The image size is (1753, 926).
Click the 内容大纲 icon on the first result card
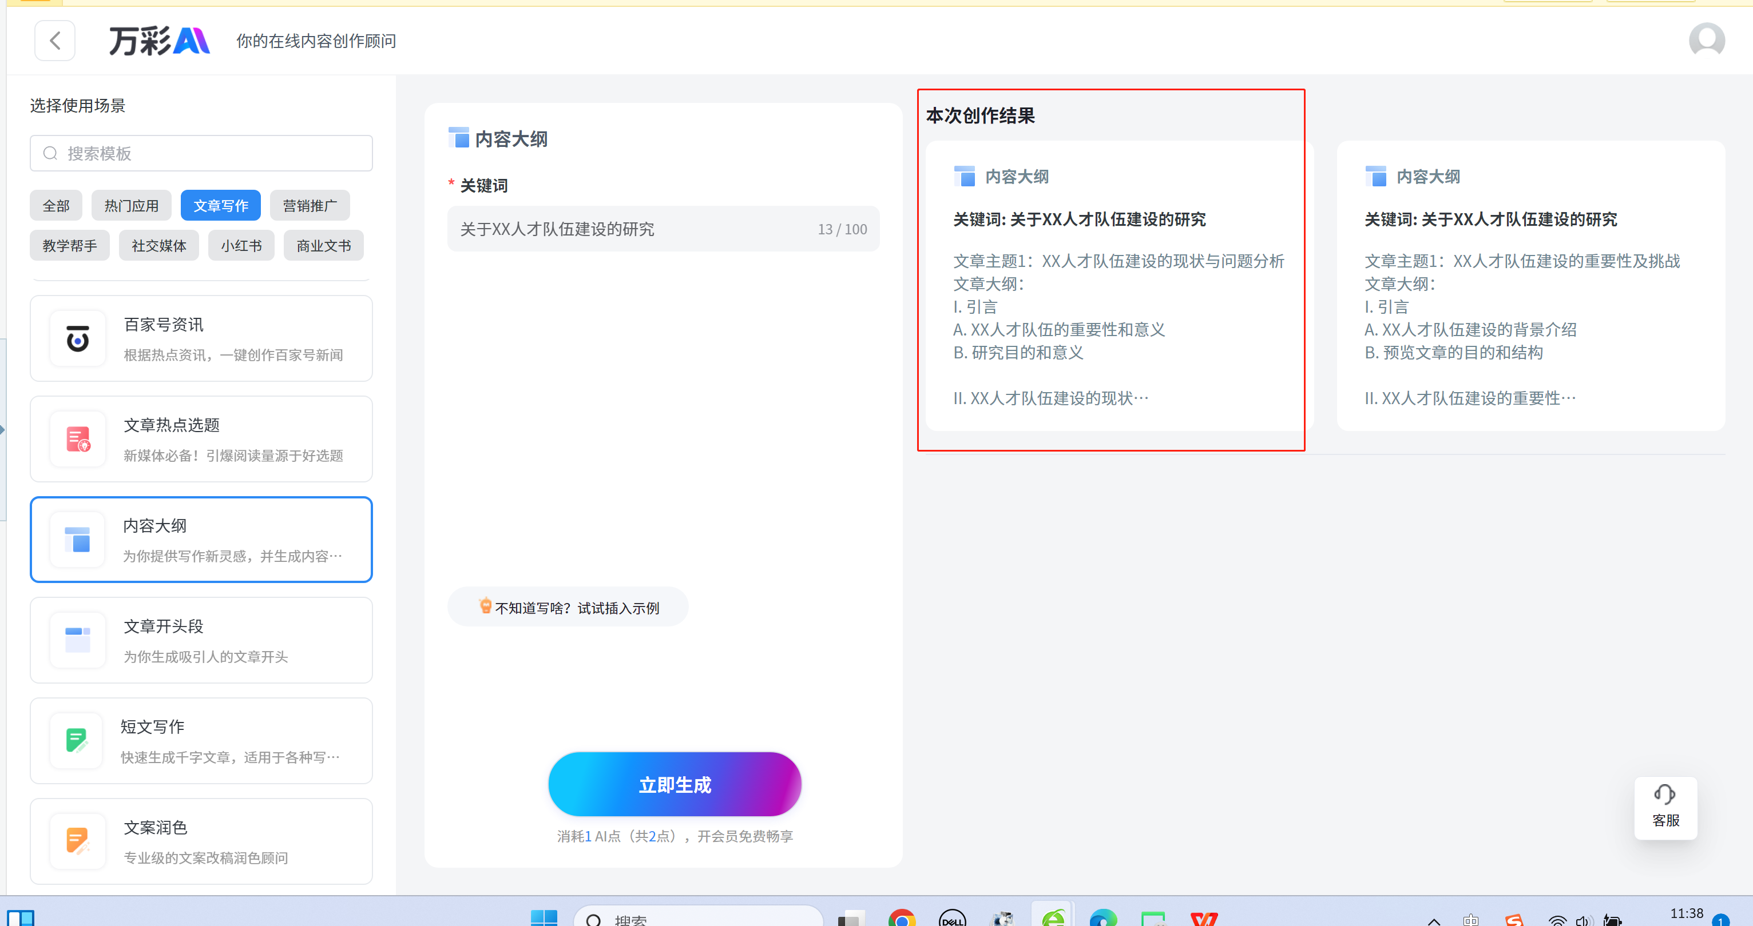[x=964, y=176]
